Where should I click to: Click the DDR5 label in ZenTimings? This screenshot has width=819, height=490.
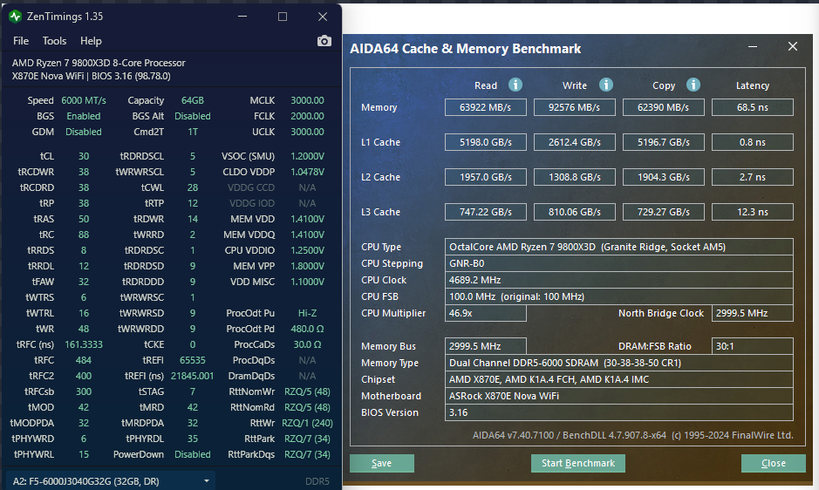[x=317, y=481]
